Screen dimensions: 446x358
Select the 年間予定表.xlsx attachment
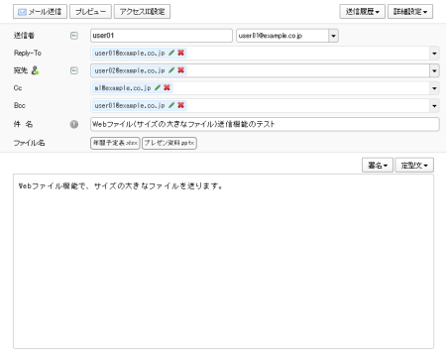(x=115, y=143)
